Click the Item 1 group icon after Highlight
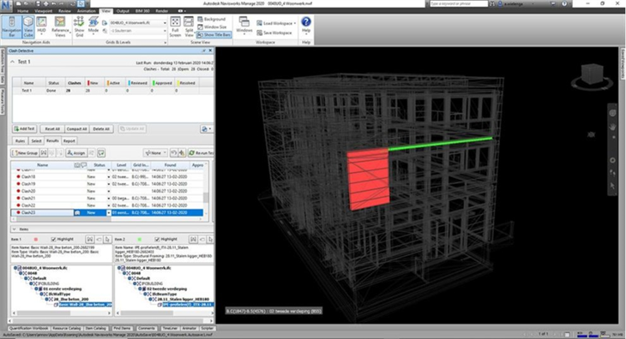The height and width of the screenshot is (339, 626). tap(90, 240)
